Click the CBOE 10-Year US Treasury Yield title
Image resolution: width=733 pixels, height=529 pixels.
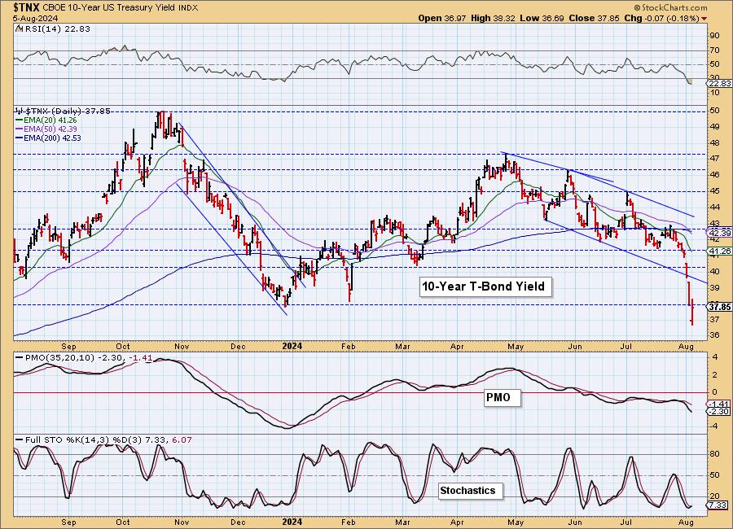(109, 8)
